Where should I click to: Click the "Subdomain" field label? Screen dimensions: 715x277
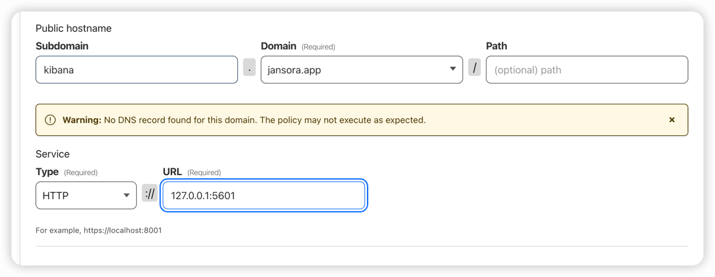tap(62, 46)
